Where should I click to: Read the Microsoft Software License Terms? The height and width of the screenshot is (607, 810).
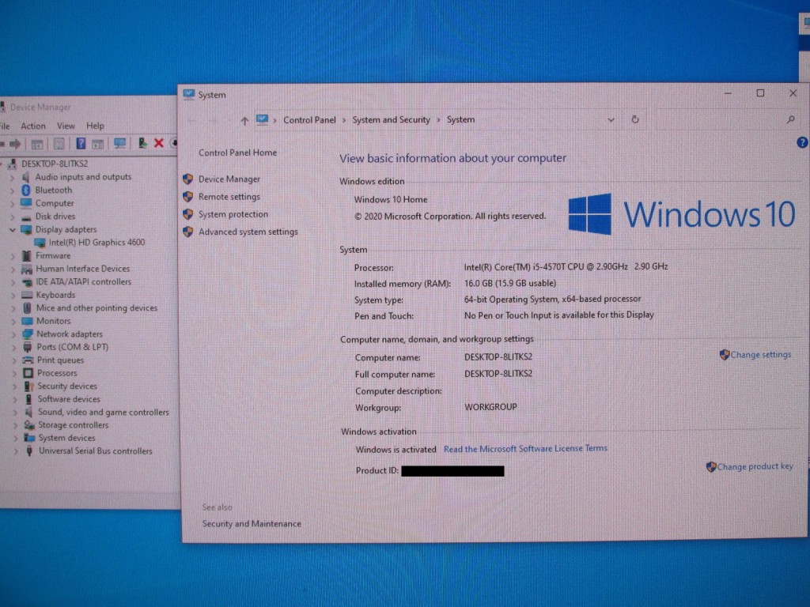point(525,449)
